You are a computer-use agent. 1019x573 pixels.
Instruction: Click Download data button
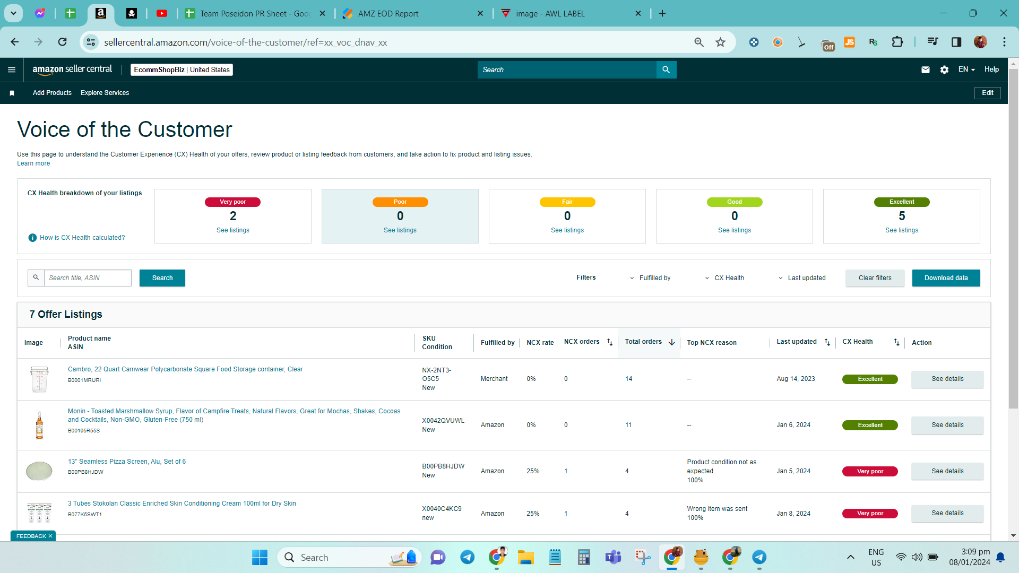click(946, 278)
